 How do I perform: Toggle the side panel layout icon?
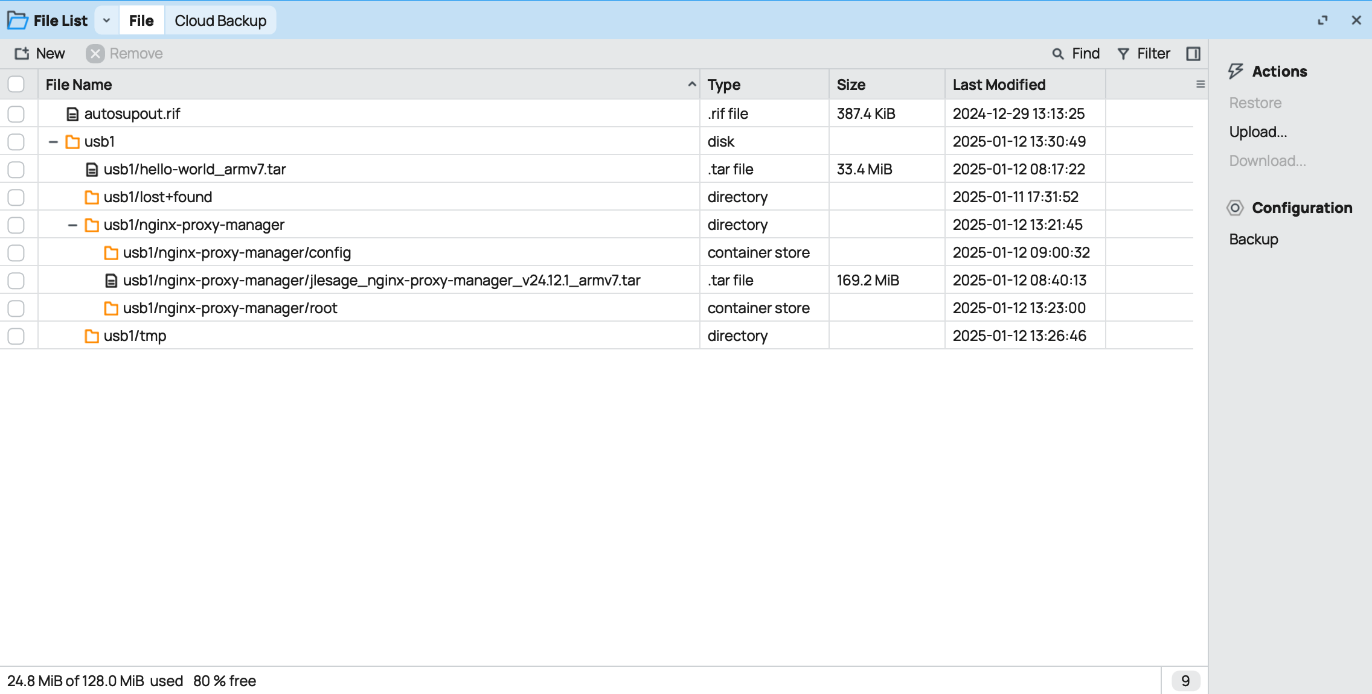click(x=1193, y=54)
